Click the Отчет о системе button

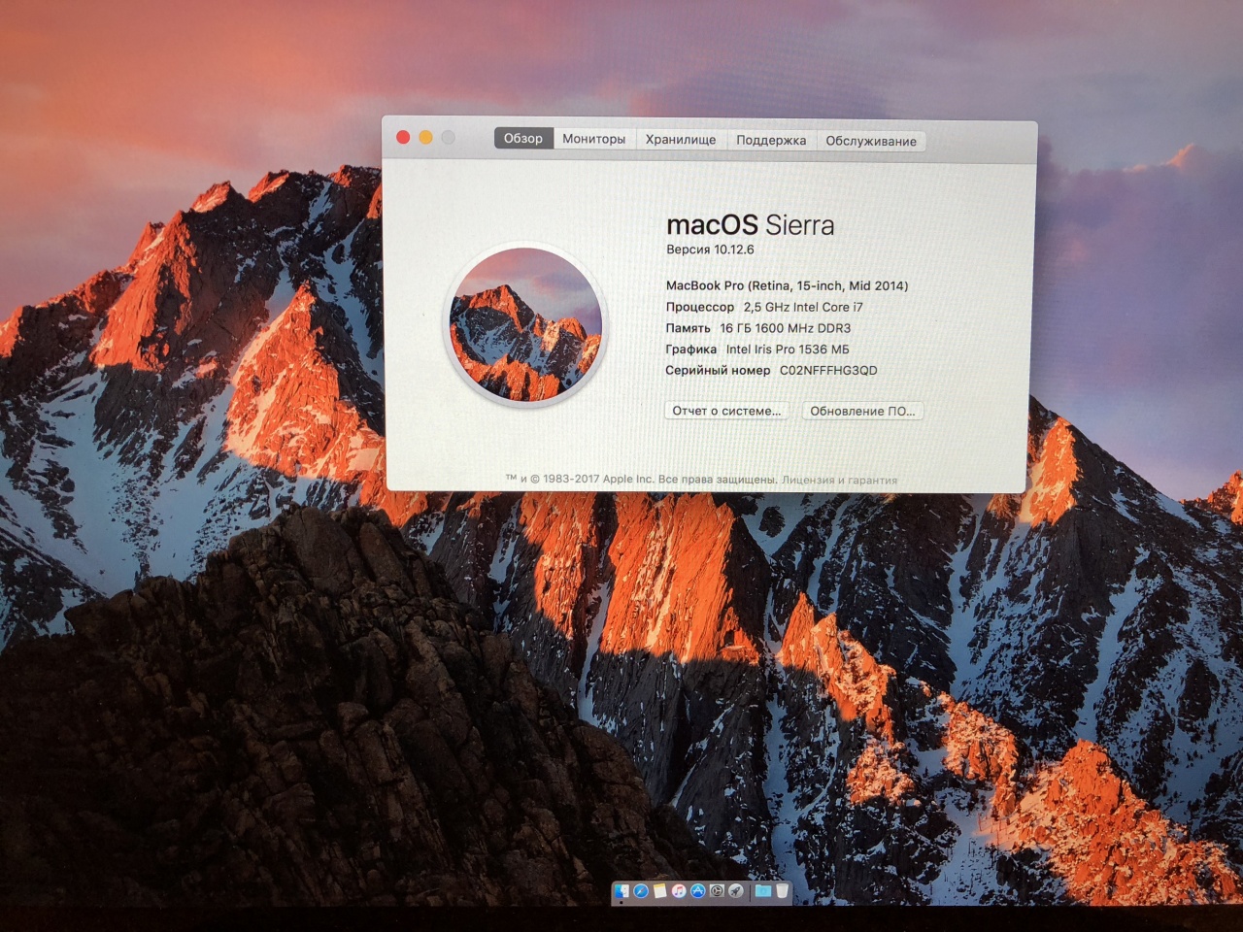pos(726,411)
